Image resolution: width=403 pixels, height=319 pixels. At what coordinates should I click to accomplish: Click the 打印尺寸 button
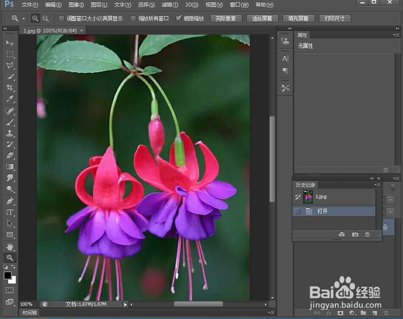335,18
